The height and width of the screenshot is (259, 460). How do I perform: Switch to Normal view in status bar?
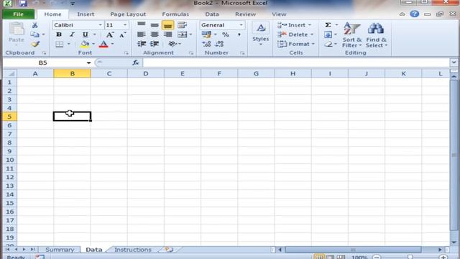319,257
